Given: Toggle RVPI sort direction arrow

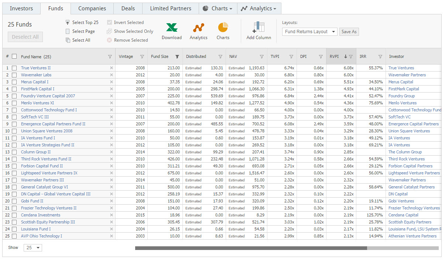Looking at the screenshot, I should [x=346, y=57].
